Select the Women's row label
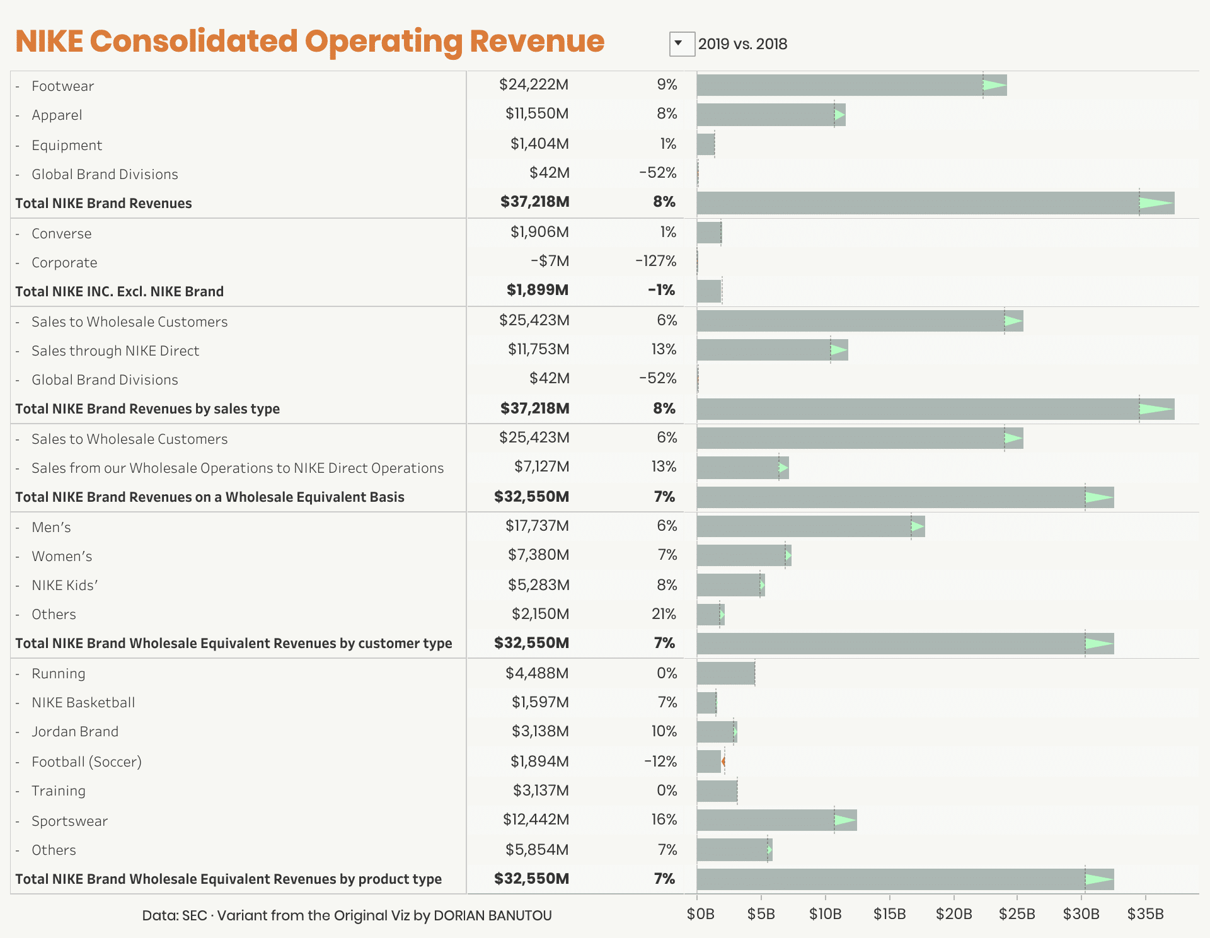The width and height of the screenshot is (1210, 938). click(x=62, y=557)
